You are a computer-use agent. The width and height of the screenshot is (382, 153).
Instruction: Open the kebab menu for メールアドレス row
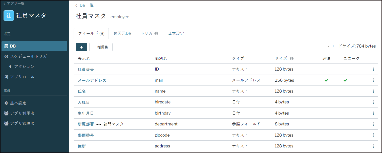pos(374,80)
